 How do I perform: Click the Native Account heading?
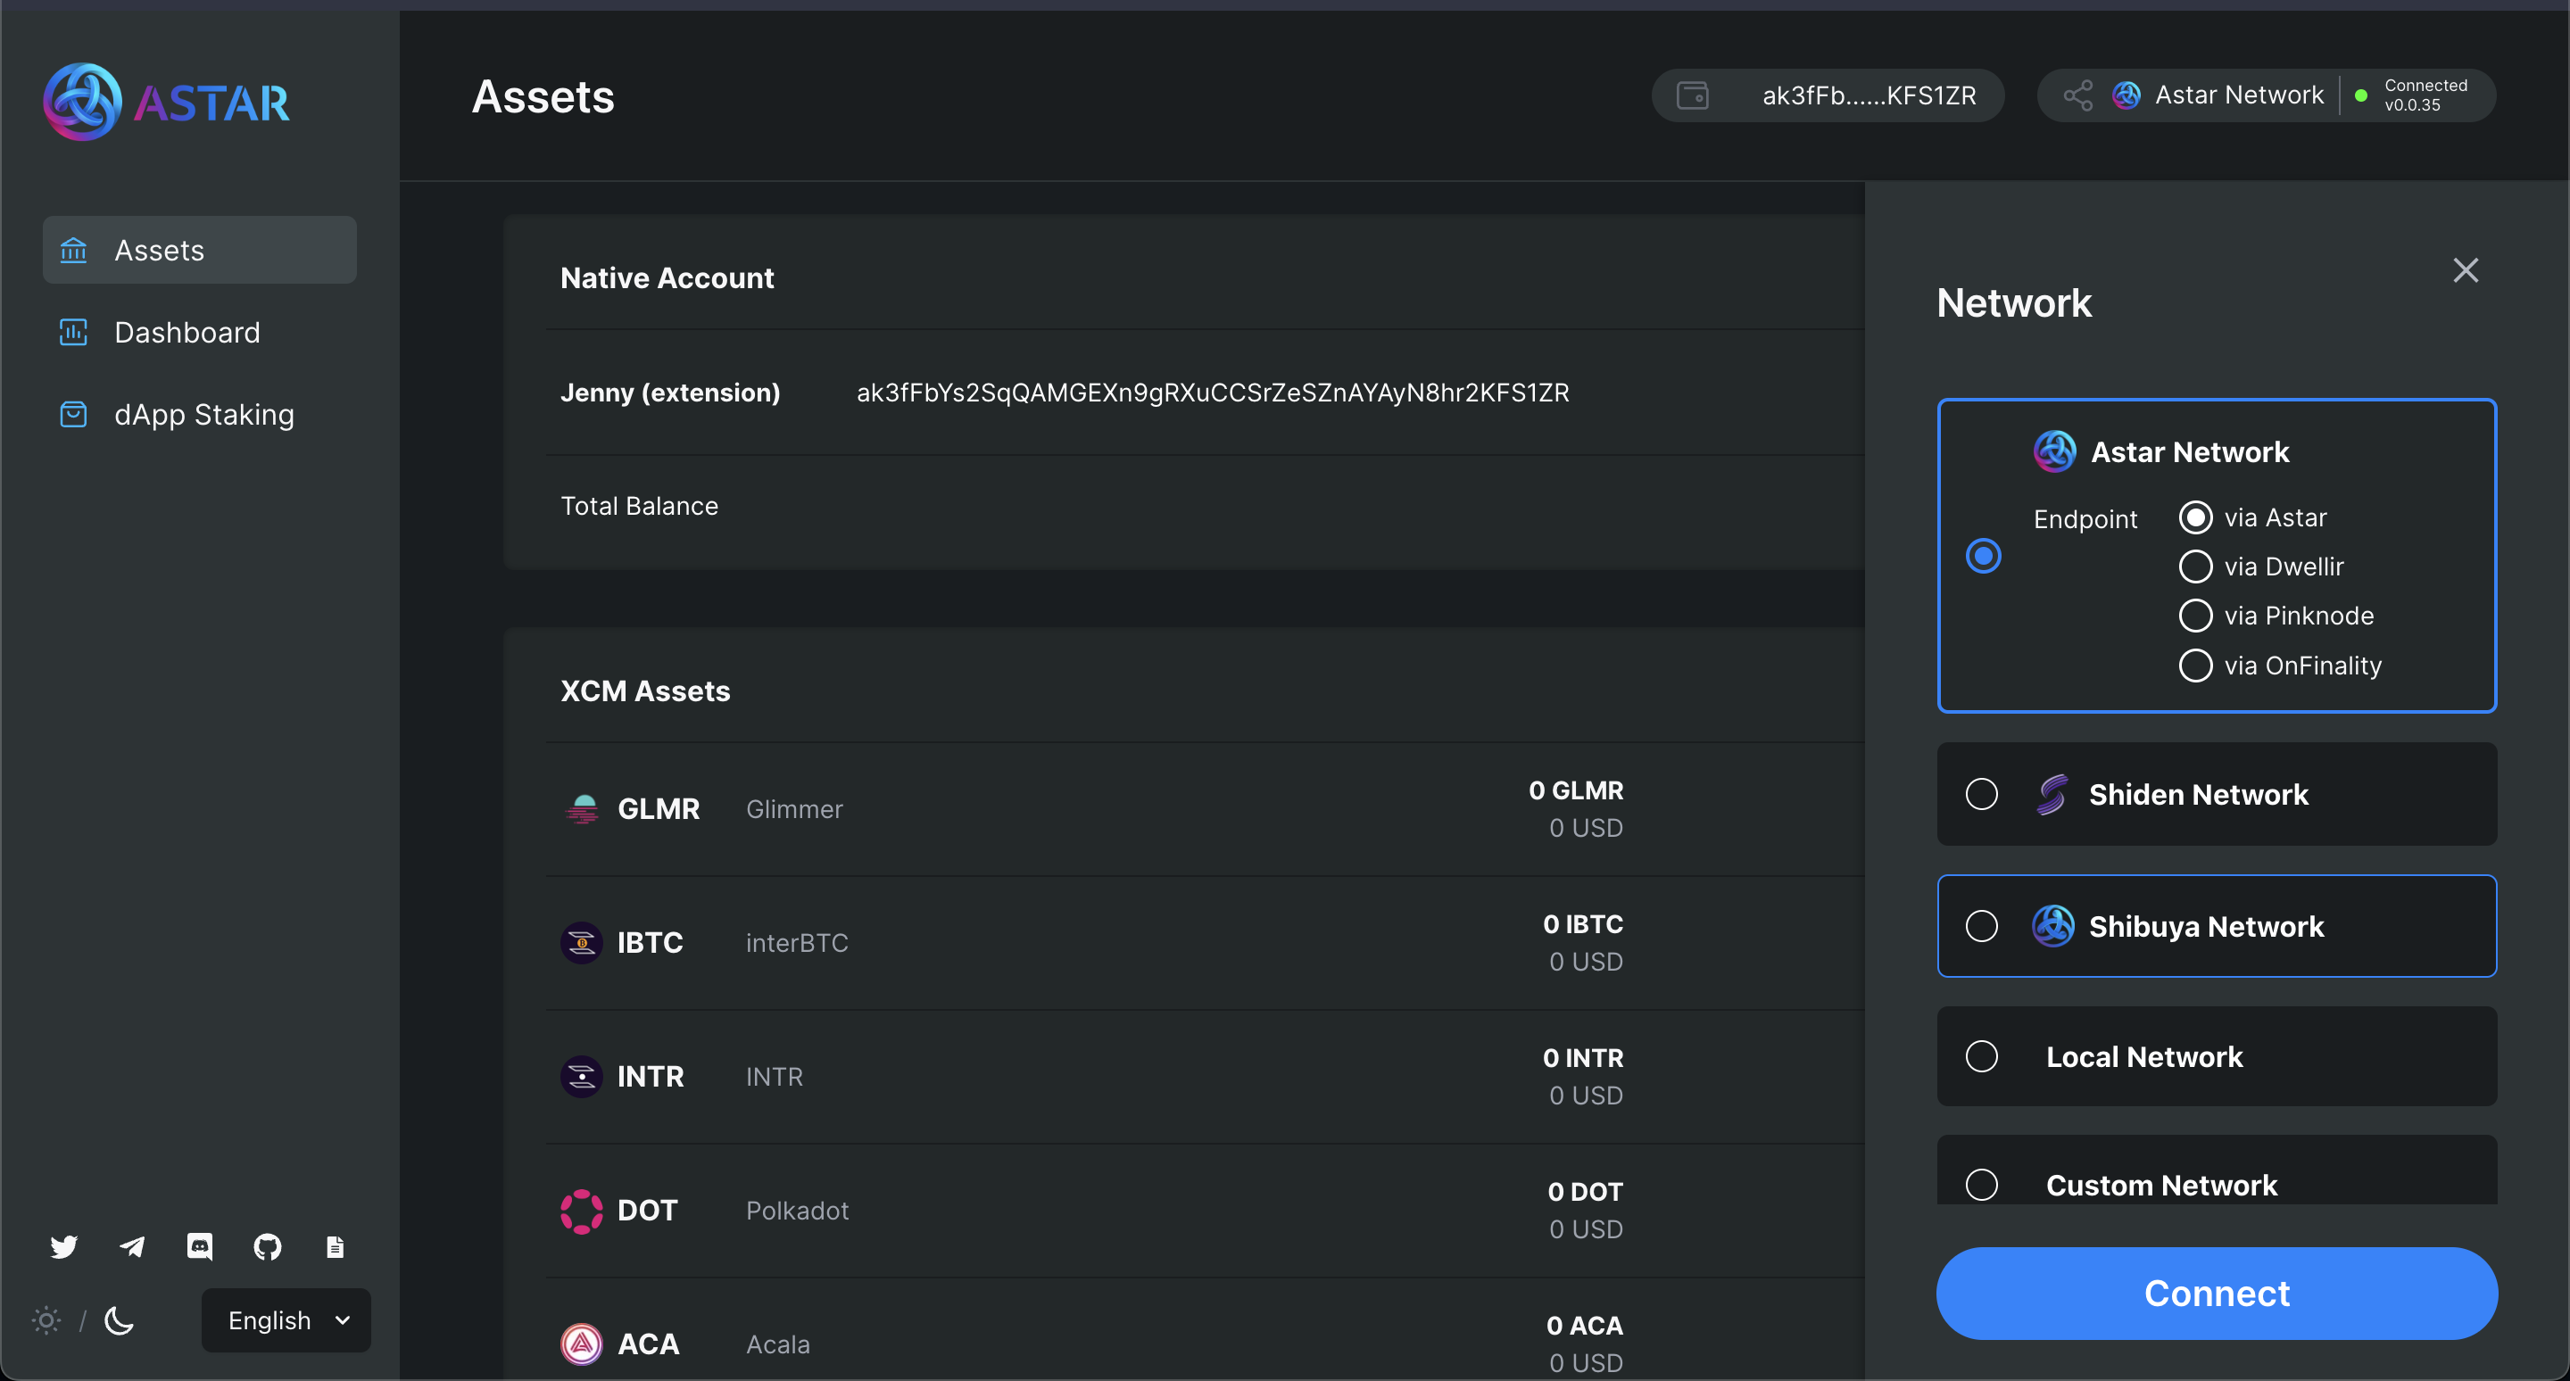point(667,277)
